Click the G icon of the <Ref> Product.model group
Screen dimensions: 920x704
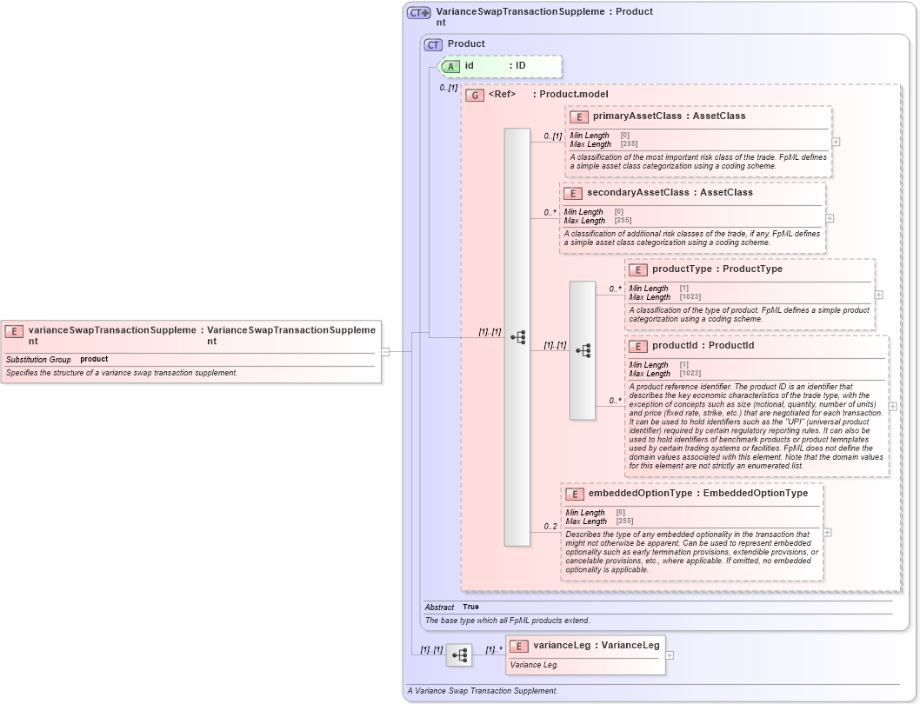(475, 95)
